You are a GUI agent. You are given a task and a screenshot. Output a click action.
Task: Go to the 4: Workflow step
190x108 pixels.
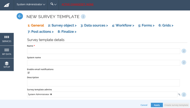click(x=123, y=26)
